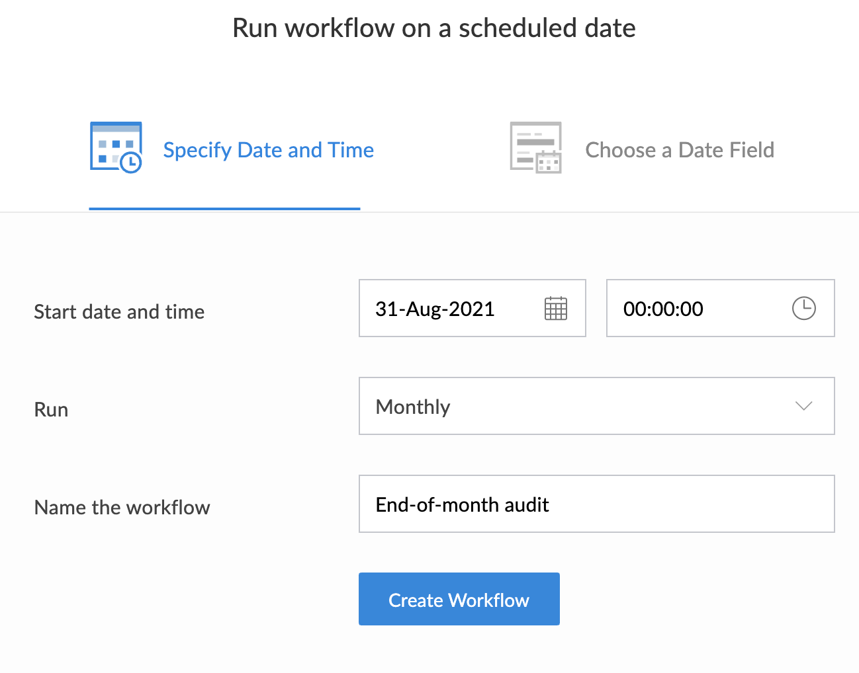This screenshot has height=673, width=859.
Task: Click the 'Start date and time' label
Action: tap(119, 311)
